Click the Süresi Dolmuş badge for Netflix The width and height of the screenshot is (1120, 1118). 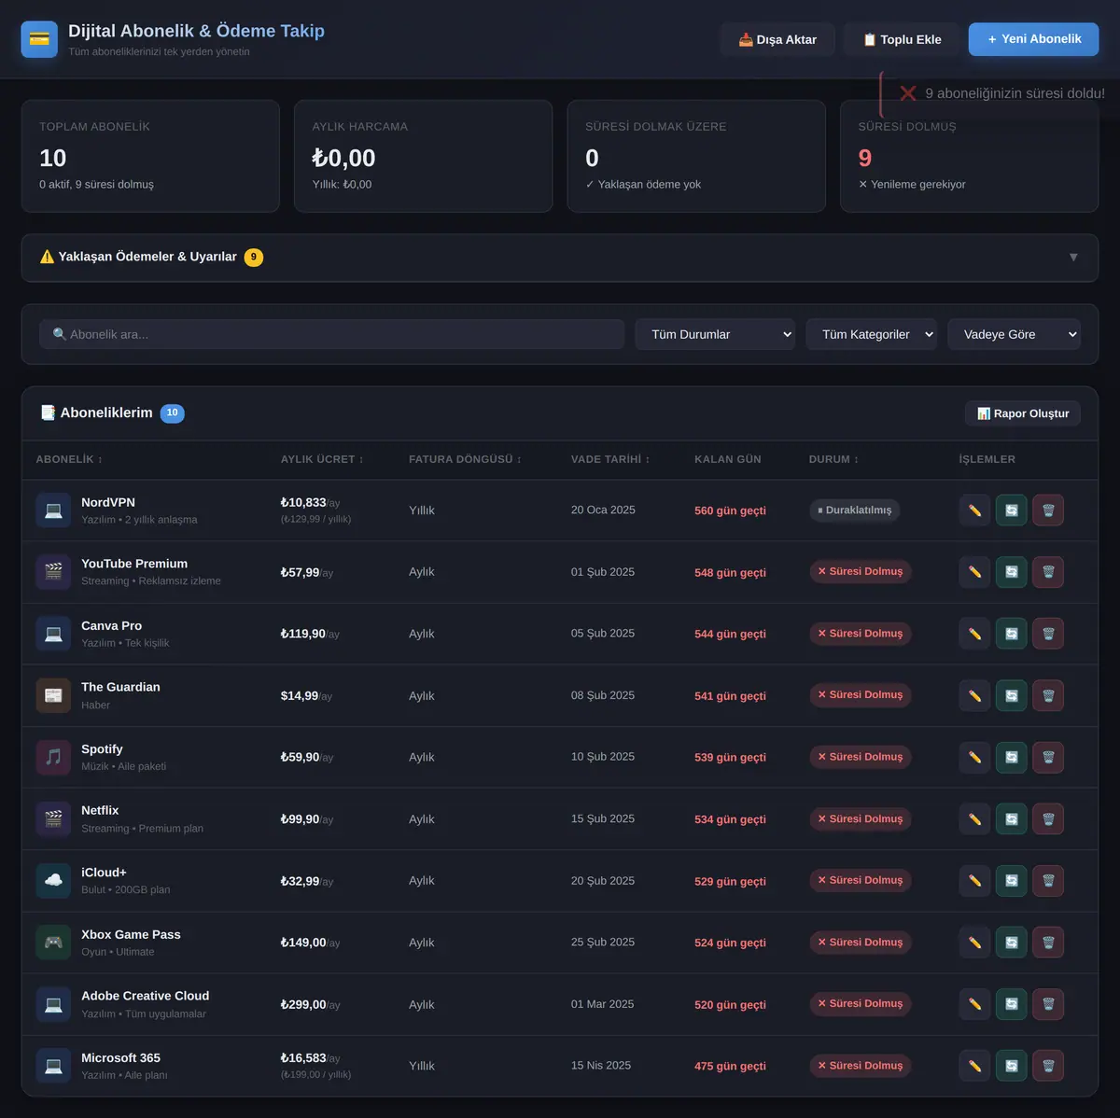coord(860,819)
